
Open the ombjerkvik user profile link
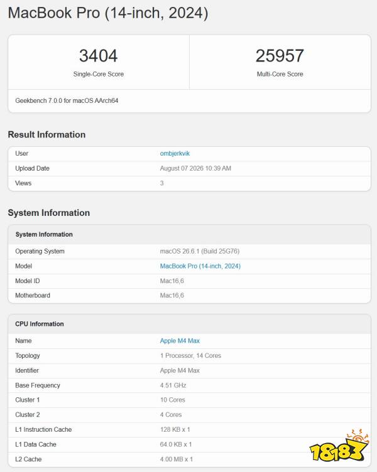click(175, 154)
